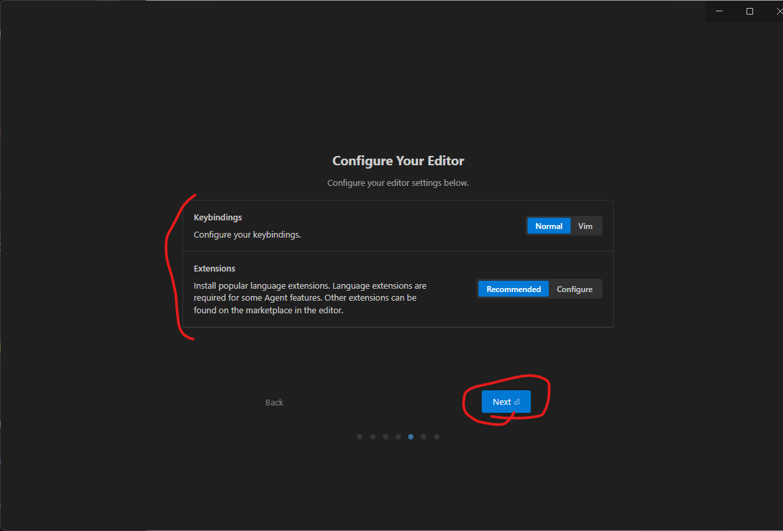The image size is (783, 531).
Task: Click the 'Configure Your Editor' title
Action: coord(398,161)
